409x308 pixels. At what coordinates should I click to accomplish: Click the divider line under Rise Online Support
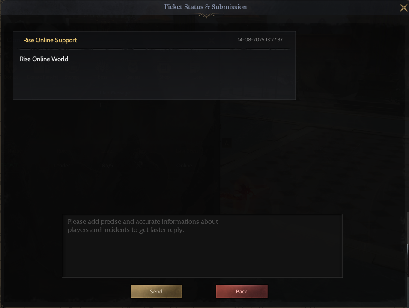click(154, 49)
